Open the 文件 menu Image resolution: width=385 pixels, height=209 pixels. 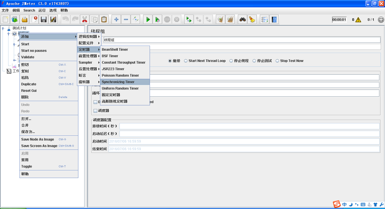coord(5,10)
